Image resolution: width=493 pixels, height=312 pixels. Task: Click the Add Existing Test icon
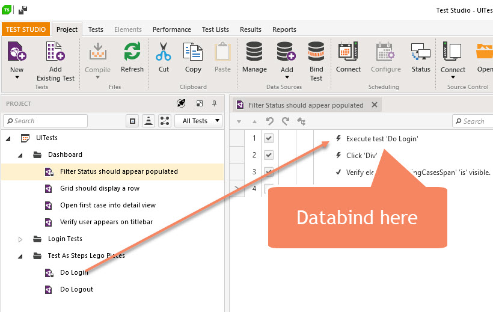tap(55, 52)
